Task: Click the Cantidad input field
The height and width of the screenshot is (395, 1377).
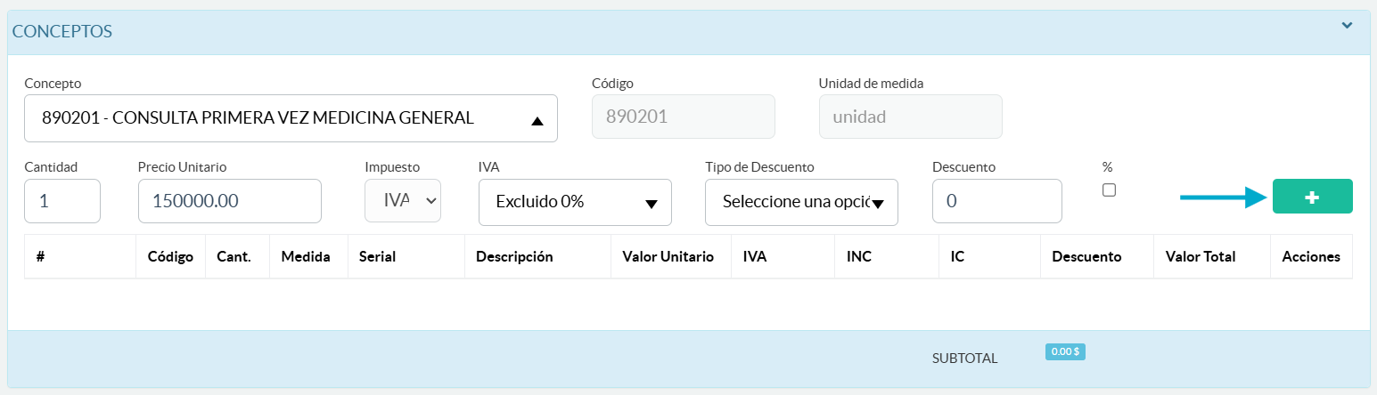Action: (x=62, y=201)
